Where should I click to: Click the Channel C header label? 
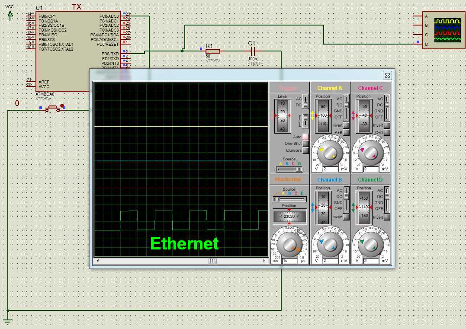[370, 88]
